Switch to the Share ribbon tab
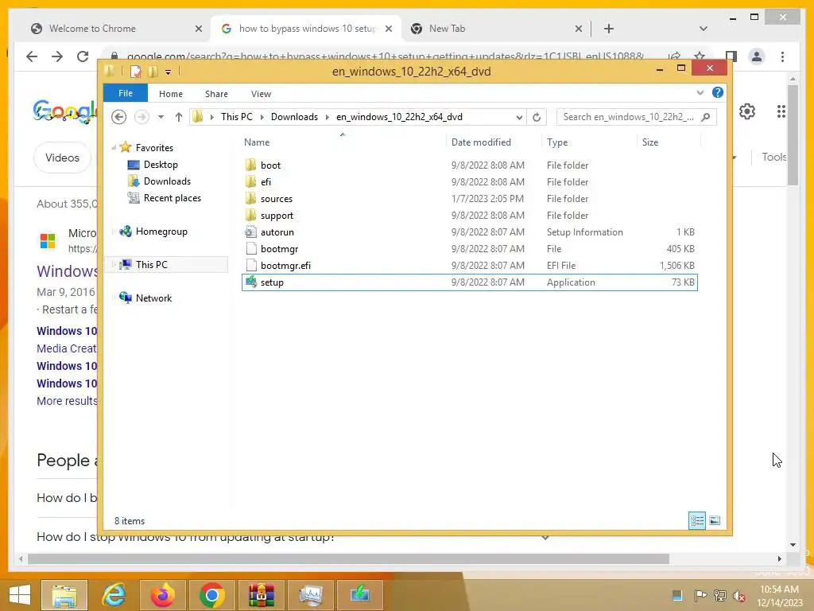Viewport: 814px width, 611px height. (x=216, y=94)
